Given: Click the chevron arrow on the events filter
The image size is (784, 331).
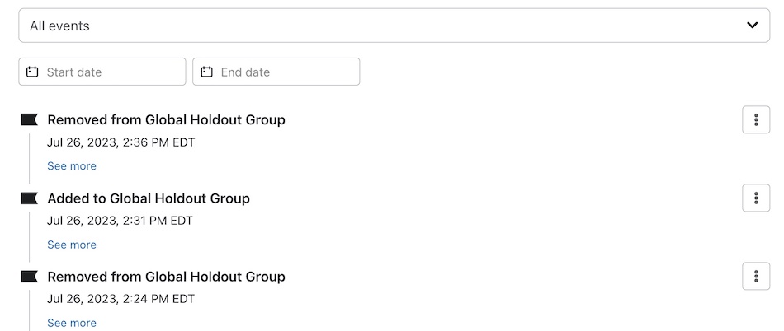Looking at the screenshot, I should pos(752,26).
